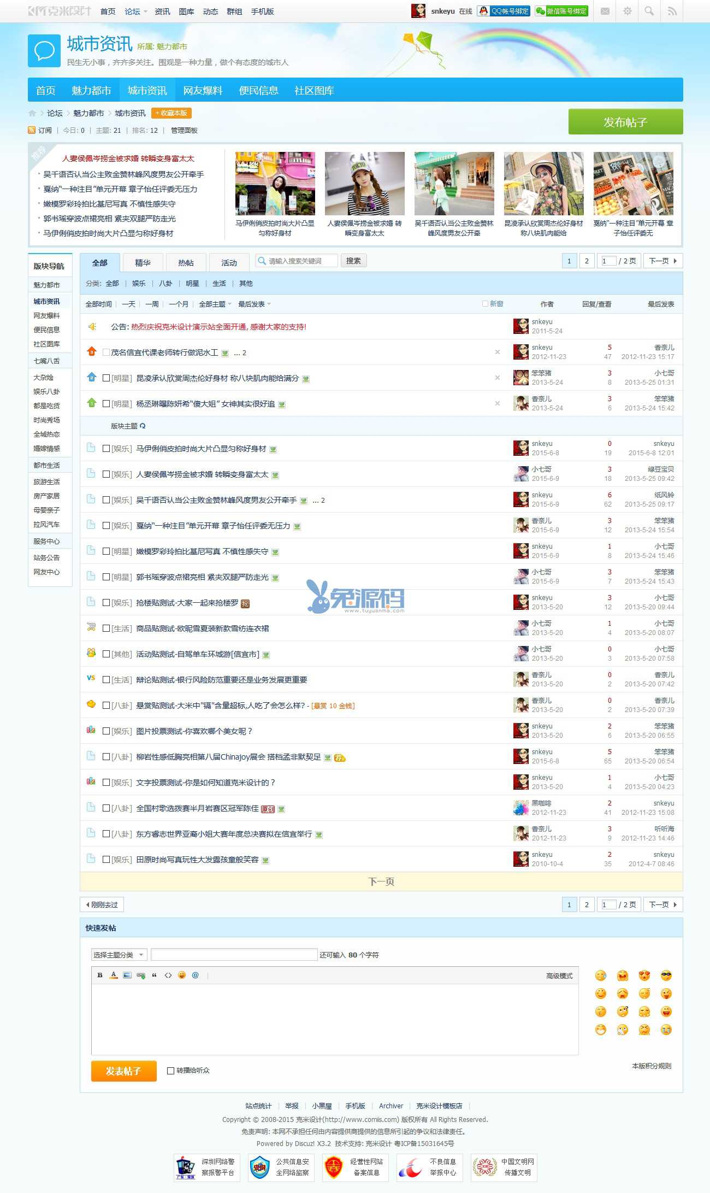Click the 请输入搜索关键词 search field
Screen dimensions: 710x1193
click(297, 261)
